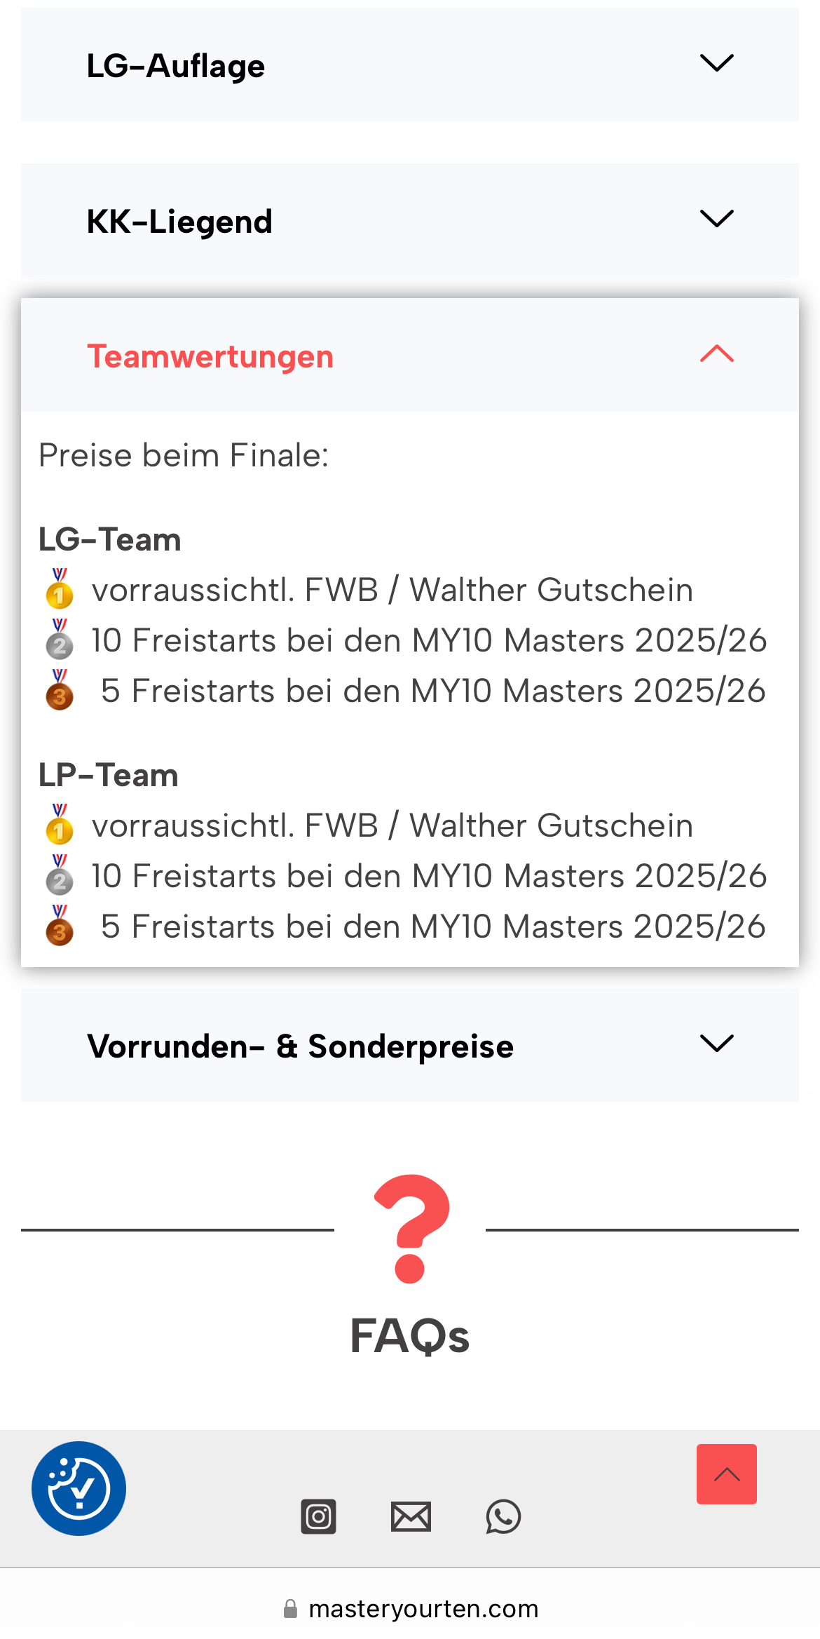Screen dimensions: 820x1639
Task: Expand the LG-Auflage chevron arrow
Action: pos(716,64)
